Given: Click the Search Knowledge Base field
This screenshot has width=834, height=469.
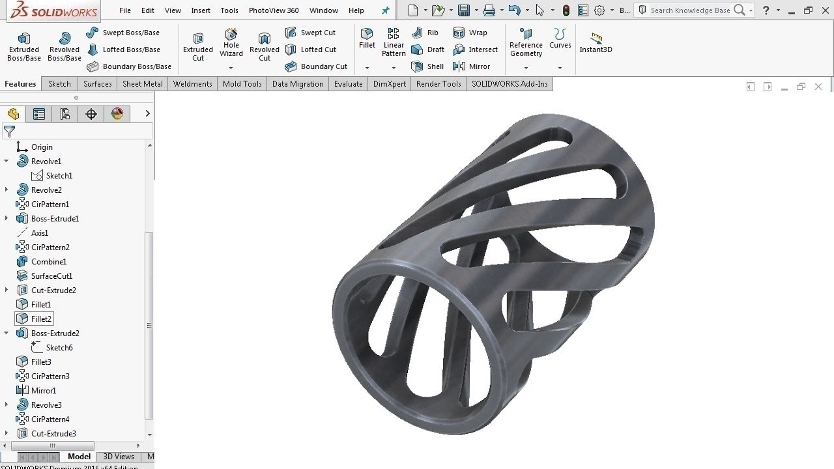Looking at the screenshot, I should pos(690,10).
